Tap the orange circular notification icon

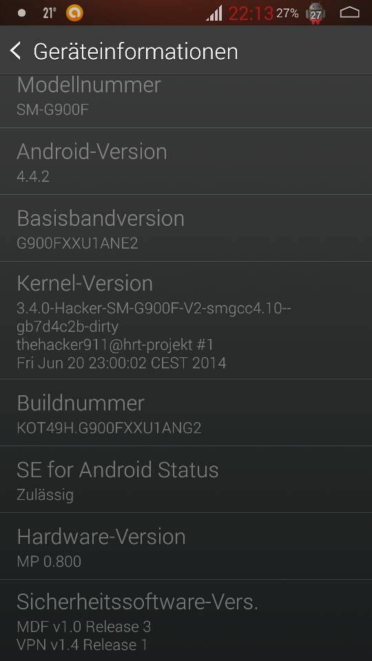point(74,13)
